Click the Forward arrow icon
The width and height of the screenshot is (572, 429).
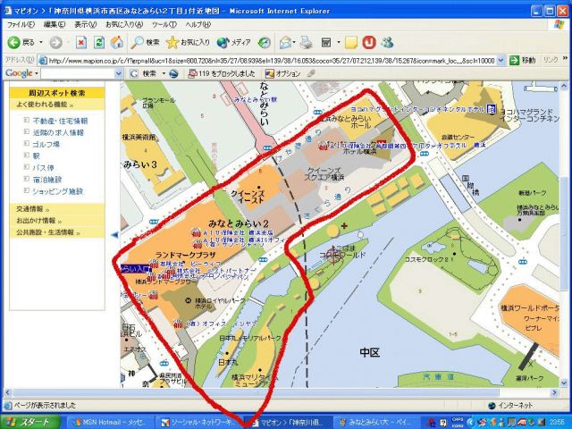pyautogui.click(x=55, y=43)
